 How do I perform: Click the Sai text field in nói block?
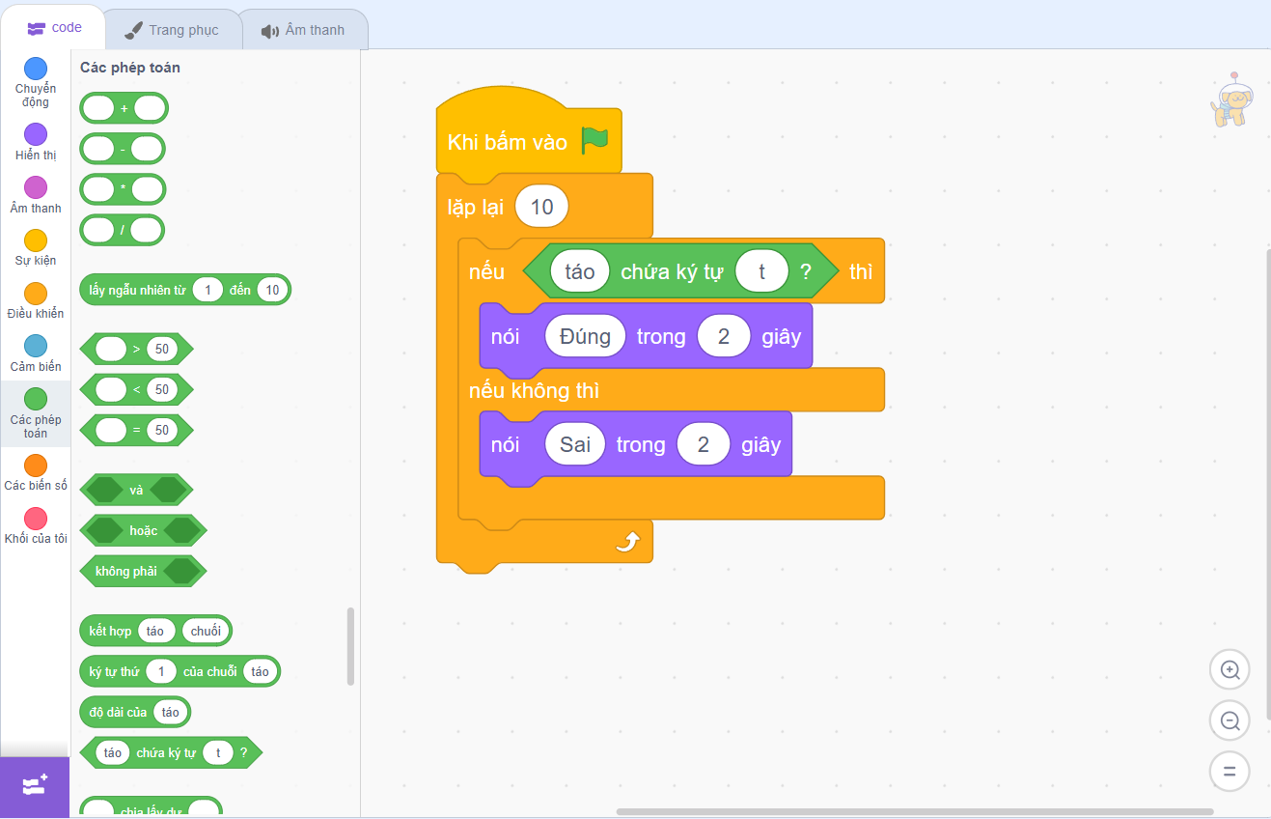pyautogui.click(x=575, y=444)
